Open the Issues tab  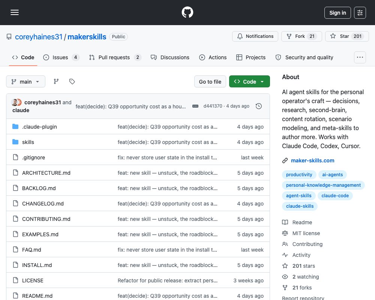click(x=61, y=57)
